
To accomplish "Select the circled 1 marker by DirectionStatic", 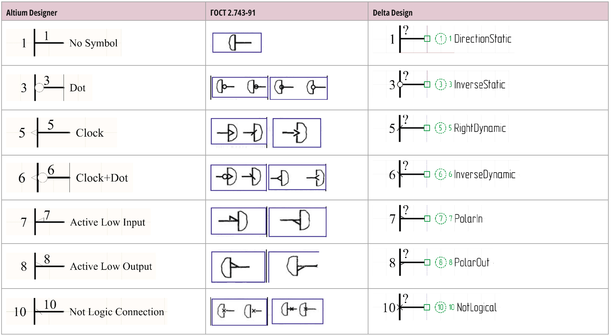I will (440, 39).
